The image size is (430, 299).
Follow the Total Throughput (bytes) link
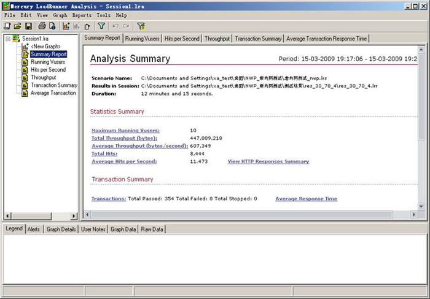tap(124, 138)
